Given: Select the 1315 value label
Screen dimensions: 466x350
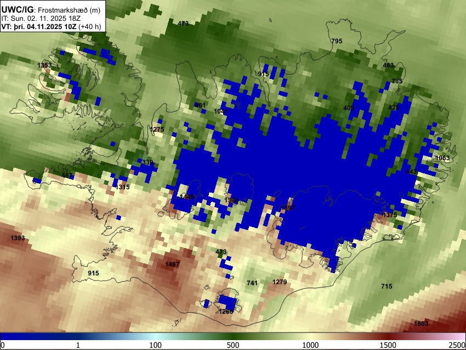Looking at the screenshot, I should point(122,187).
